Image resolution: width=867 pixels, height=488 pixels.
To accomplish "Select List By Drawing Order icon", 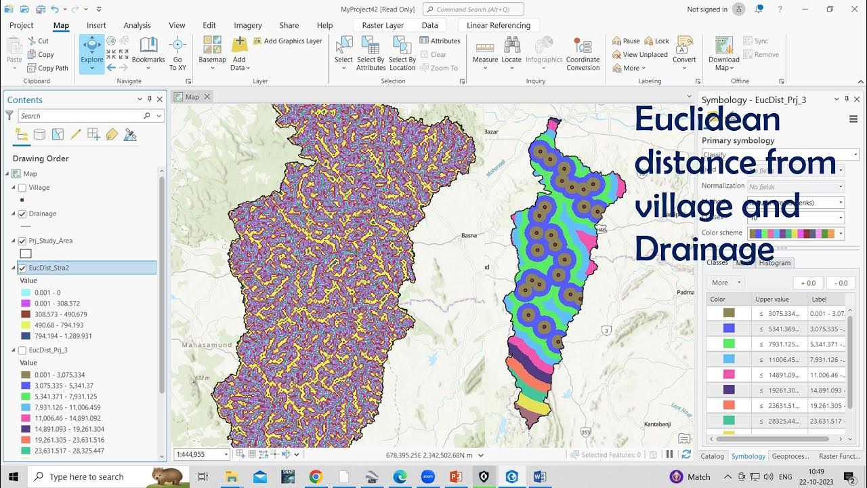I will click(x=22, y=134).
